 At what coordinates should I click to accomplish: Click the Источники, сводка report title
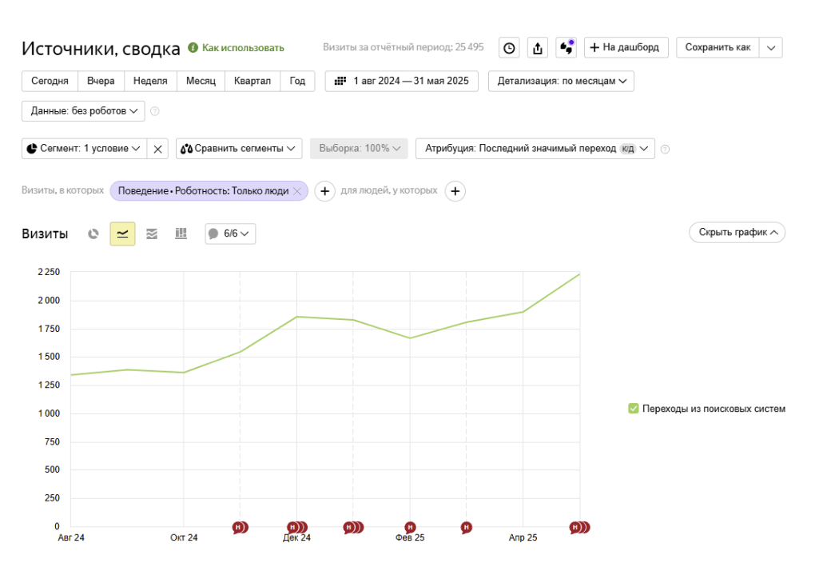(101, 49)
